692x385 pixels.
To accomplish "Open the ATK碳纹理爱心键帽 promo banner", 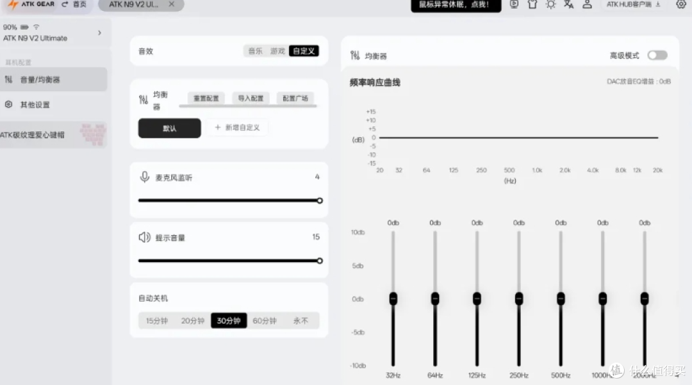I will (53, 135).
